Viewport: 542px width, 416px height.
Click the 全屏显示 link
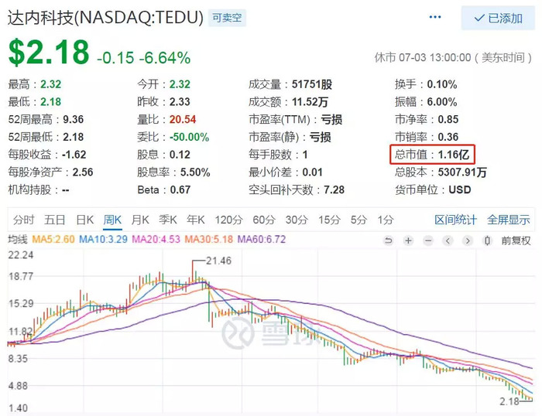(x=509, y=220)
